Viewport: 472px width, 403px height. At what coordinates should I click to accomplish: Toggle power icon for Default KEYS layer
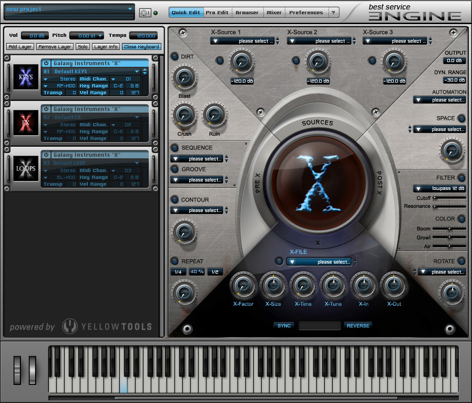(46, 63)
